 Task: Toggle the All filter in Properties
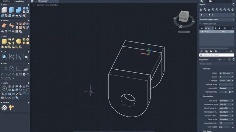(x=219, y=59)
